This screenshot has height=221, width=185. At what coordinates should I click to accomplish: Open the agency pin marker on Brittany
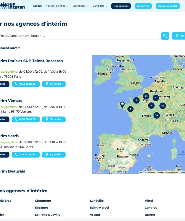tap(122, 105)
